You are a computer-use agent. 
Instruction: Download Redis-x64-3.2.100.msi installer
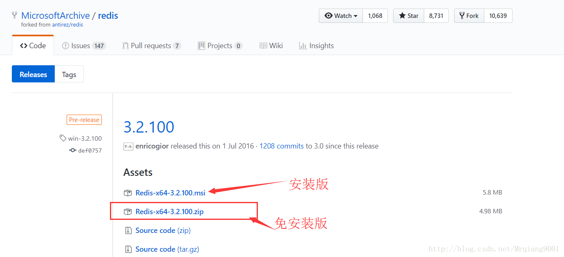[170, 193]
